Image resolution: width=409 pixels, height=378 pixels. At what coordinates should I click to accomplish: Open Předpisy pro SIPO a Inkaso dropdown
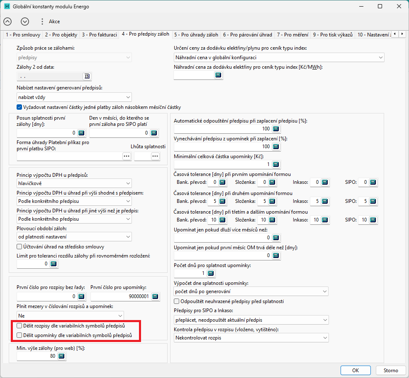point(251,320)
